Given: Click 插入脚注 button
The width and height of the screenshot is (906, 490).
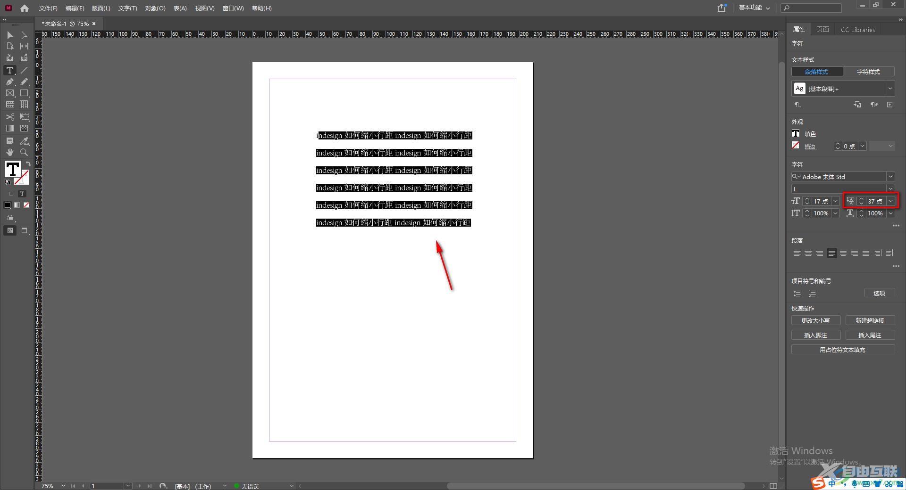Looking at the screenshot, I should tap(815, 335).
